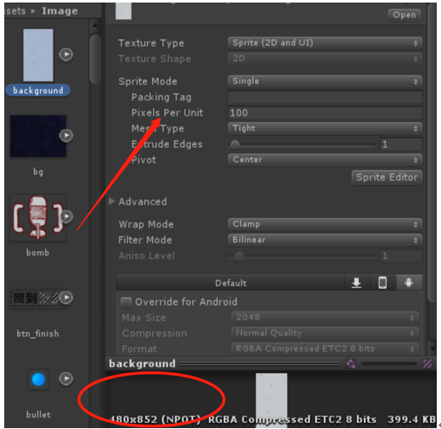Click the Packing Tag input field

tap(325, 98)
